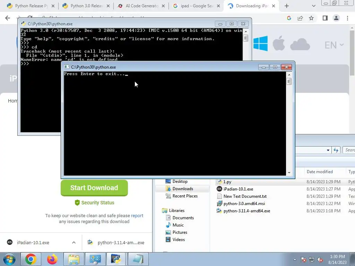355x266 pixels.
Task: Select the Apple platform icon on webpage
Action: [279, 43]
